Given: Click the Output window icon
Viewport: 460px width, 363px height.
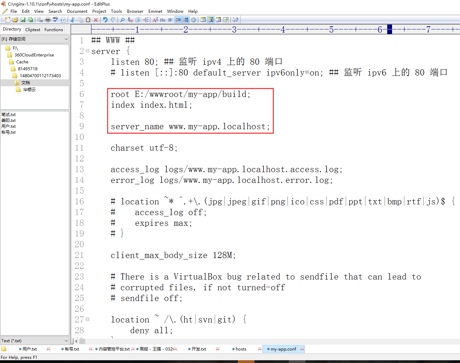Looking at the screenshot, I should click(x=218, y=20).
